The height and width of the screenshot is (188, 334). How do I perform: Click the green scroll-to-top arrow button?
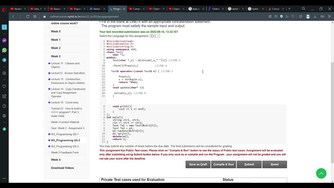click(x=321, y=173)
